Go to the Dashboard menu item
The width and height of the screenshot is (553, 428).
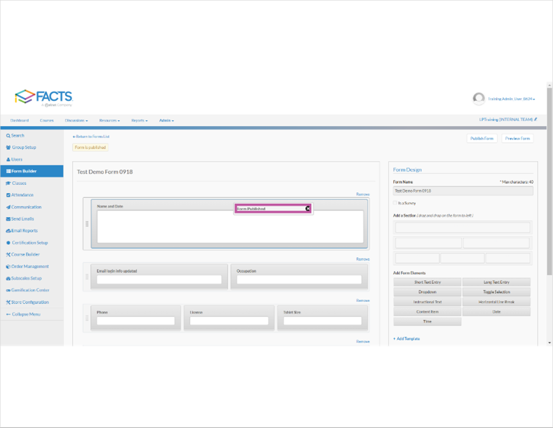tap(20, 120)
